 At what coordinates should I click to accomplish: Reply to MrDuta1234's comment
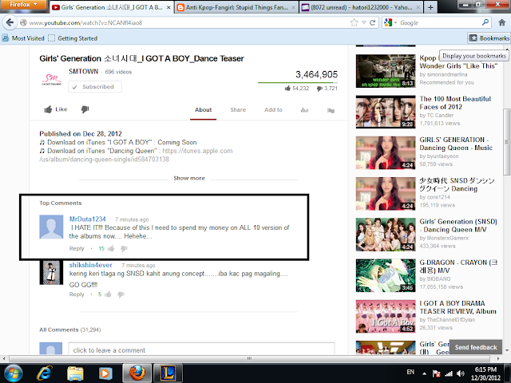(x=77, y=248)
